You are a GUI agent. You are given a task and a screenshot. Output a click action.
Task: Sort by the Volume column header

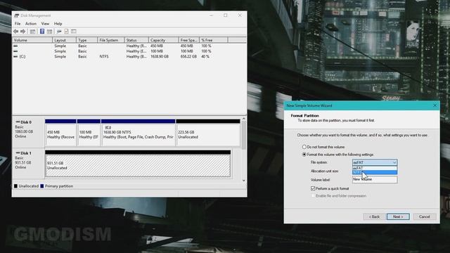point(32,40)
